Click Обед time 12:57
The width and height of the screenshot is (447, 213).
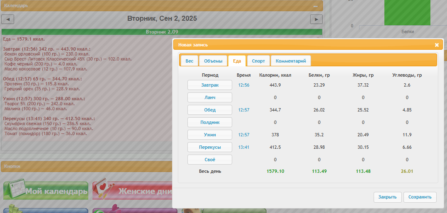[x=244, y=110]
